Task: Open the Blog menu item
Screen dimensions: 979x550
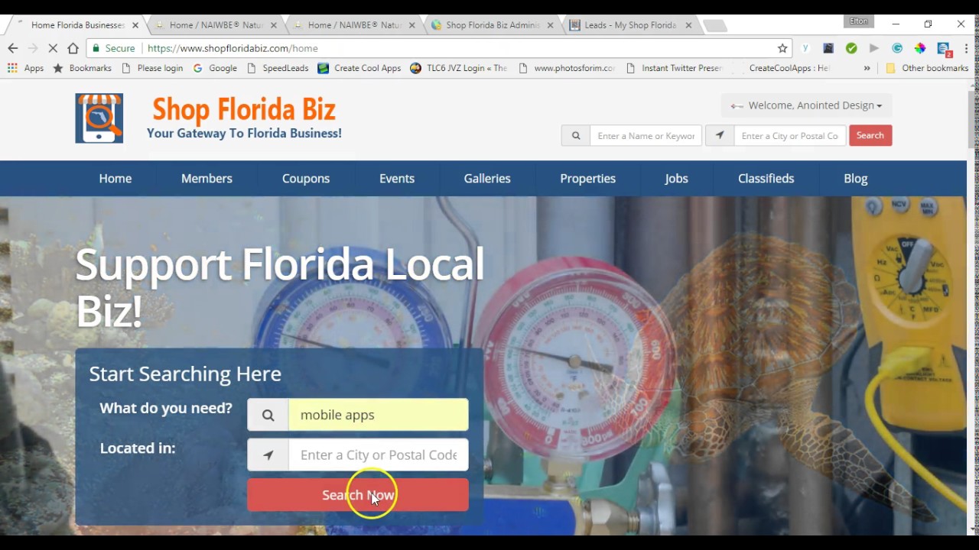Action: tap(855, 178)
